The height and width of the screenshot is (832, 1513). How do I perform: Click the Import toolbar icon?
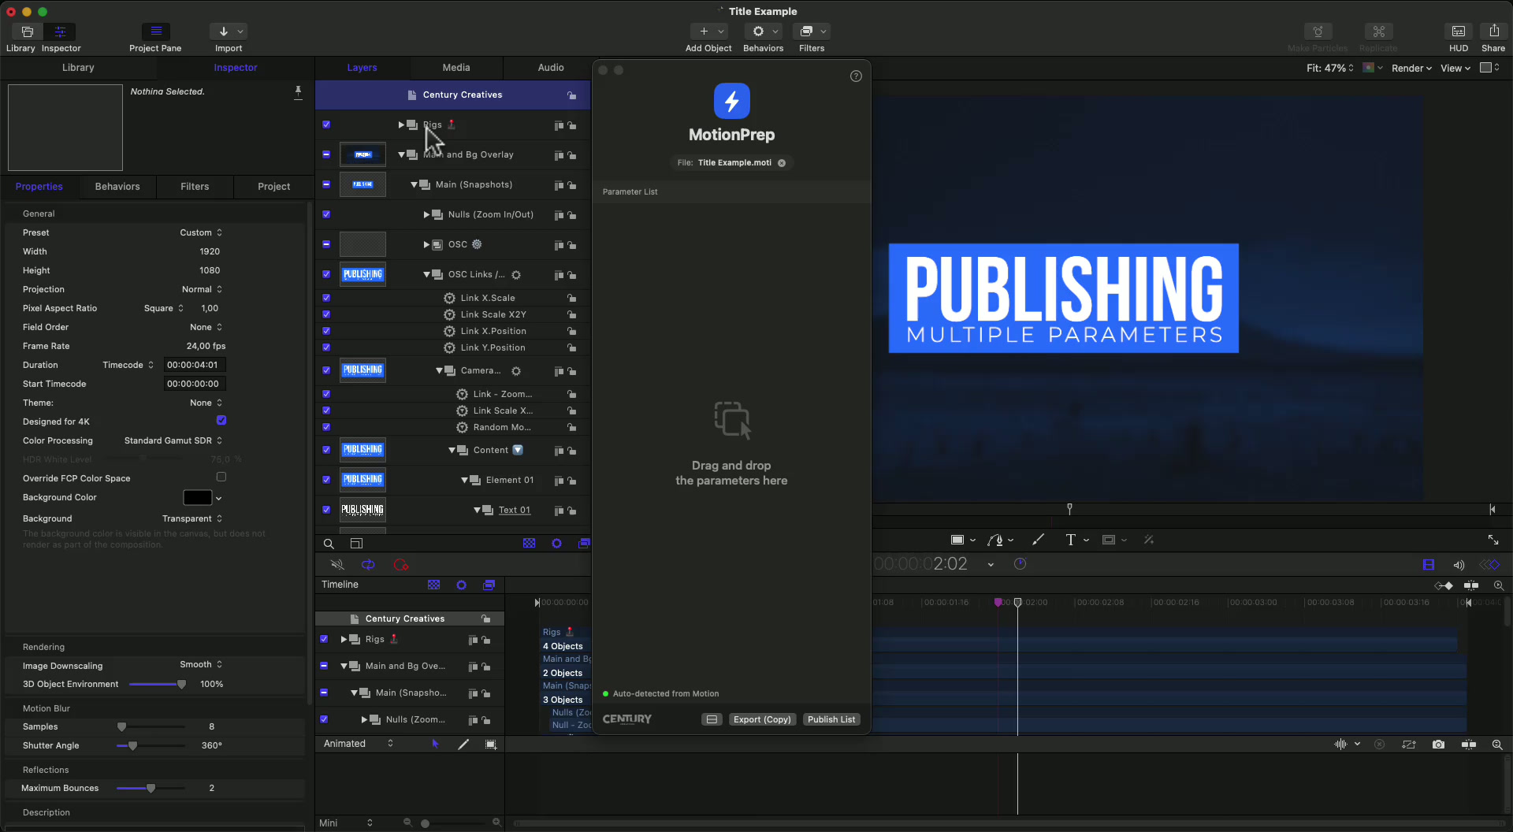coord(223,32)
